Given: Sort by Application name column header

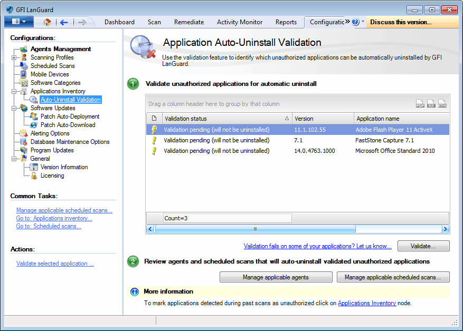Looking at the screenshot, I should (402, 119).
